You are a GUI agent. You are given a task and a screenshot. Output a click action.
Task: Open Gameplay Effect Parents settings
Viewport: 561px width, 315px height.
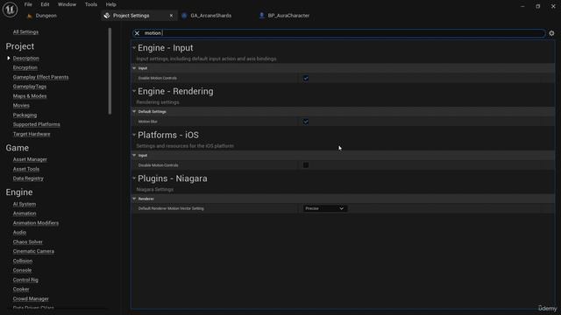(x=40, y=77)
